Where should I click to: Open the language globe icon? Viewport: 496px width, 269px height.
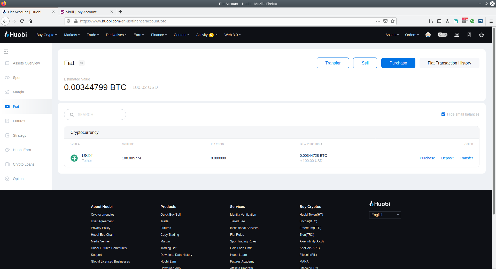point(481,35)
